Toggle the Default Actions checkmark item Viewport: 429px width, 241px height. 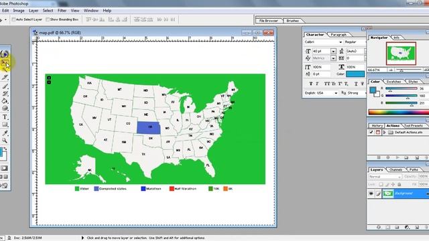tap(371, 133)
